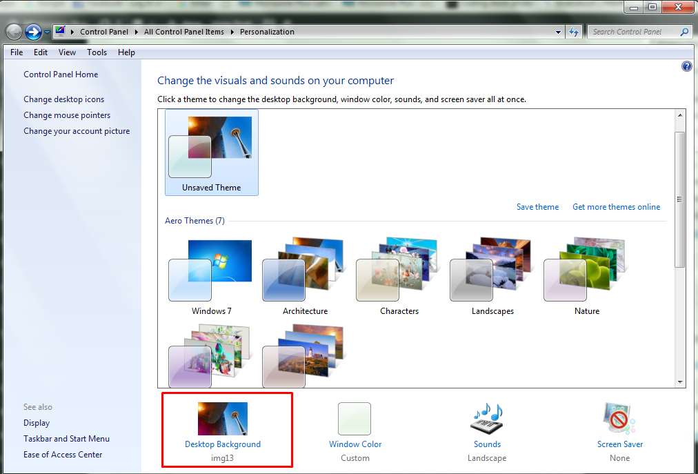Open the Window Color swatch
The height and width of the screenshot is (474, 698).
355,419
